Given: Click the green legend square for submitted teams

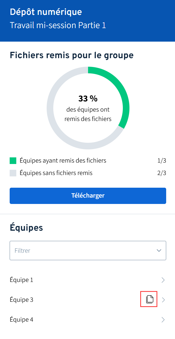Looking at the screenshot, I should 13,161.
